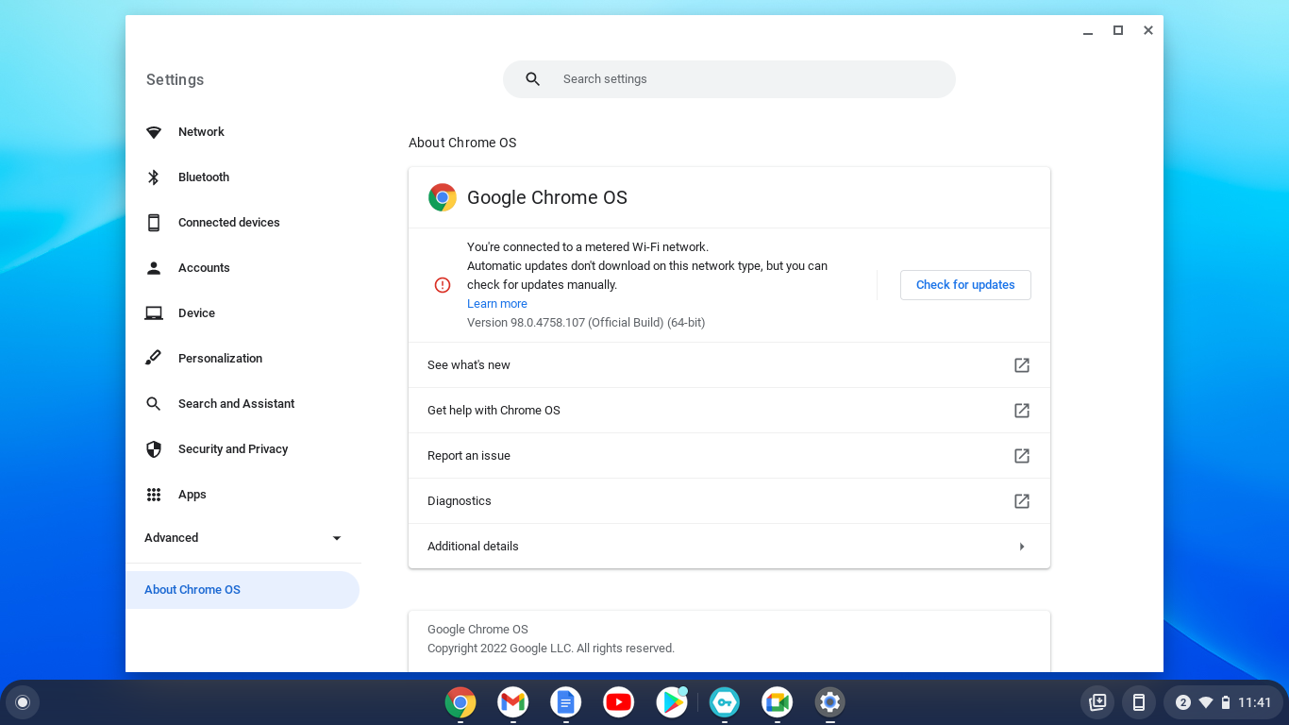Viewport: 1289px width, 725px height.
Task: Click the Security and Privacy shield icon
Action: pyautogui.click(x=154, y=449)
